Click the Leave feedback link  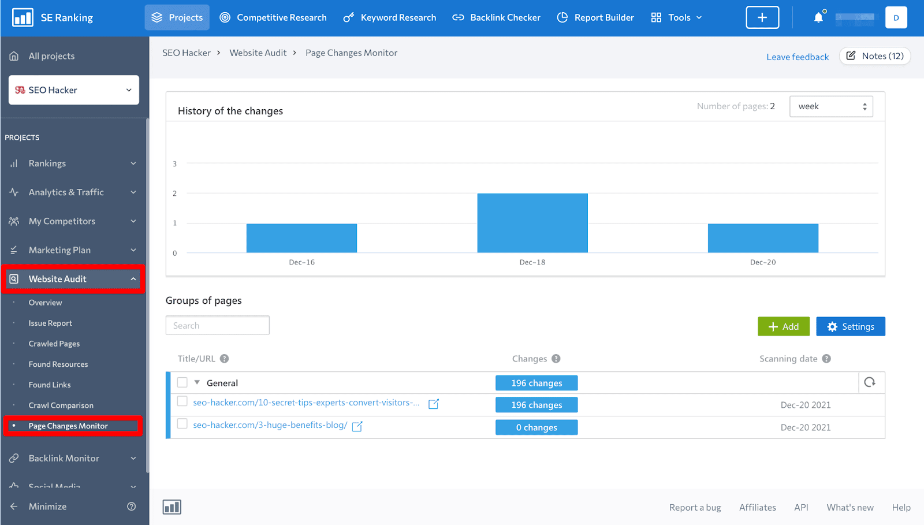[798, 57]
